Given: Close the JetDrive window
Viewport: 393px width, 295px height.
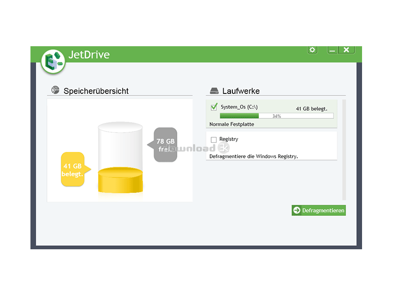Looking at the screenshot, I should pos(346,50).
